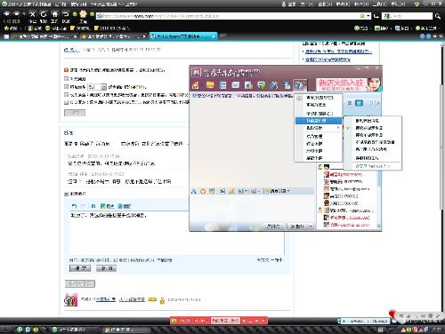Click the browser back arrow button

pyautogui.click(x=7, y=14)
